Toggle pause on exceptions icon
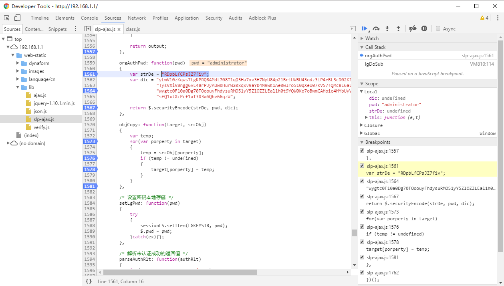The height and width of the screenshot is (286, 504). click(424, 28)
